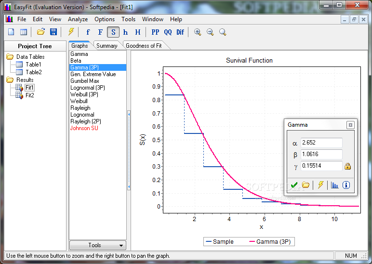Open a file with the folder icon
Screen dimensions: 372x264
(x=41, y=31)
